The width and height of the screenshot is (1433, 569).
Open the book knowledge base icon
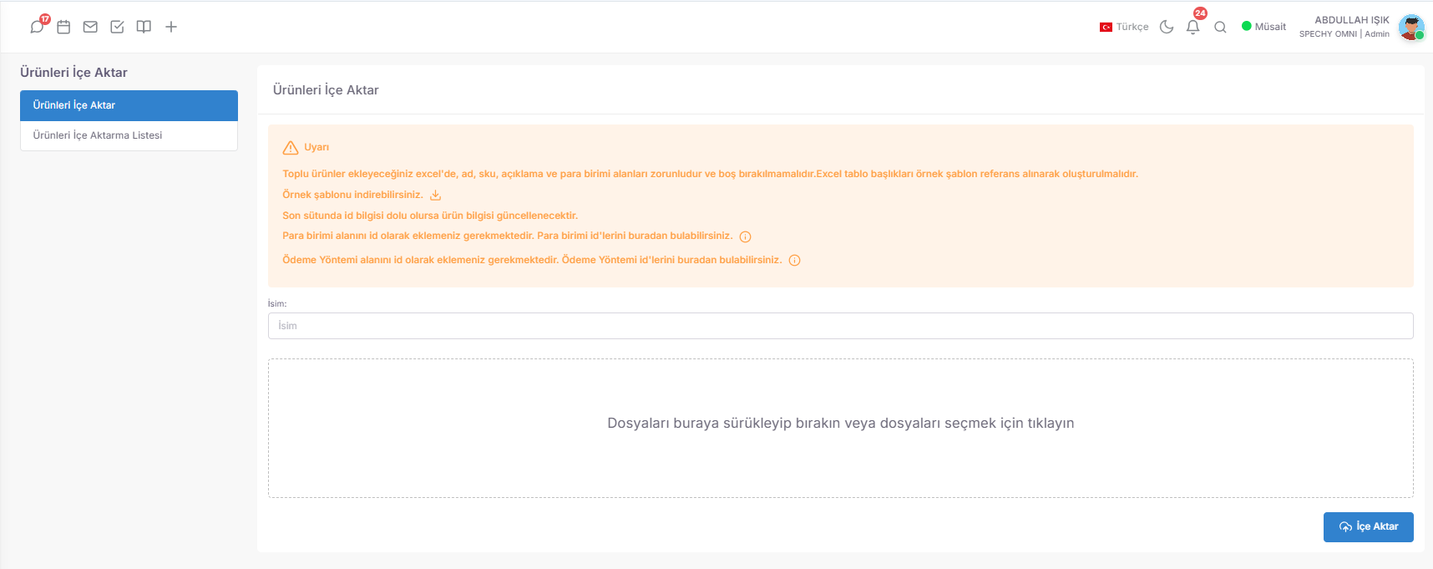144,27
